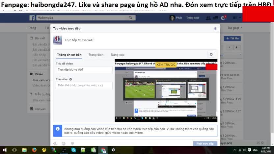Open File Explorer from taskbar
Screen dimensions: 274x154
coord(24,150)
